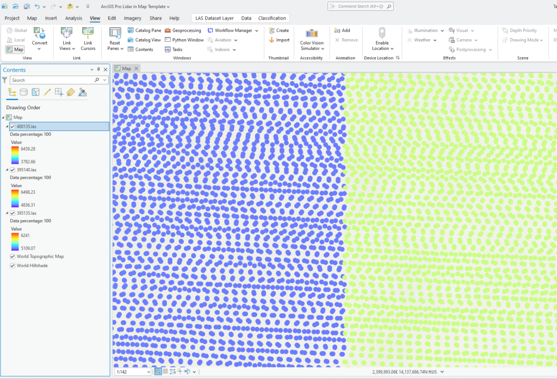557x379 pixels.
Task: Open the Python Window from the ribbon
Action: (x=184, y=39)
